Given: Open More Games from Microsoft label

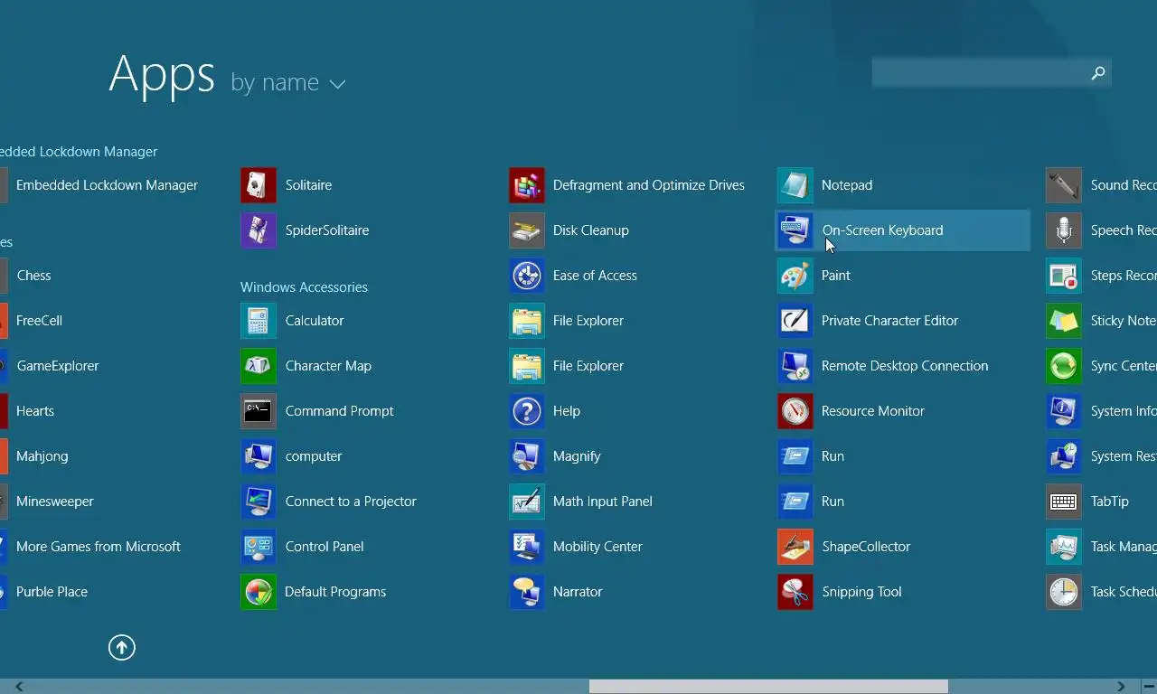Looking at the screenshot, I should tap(99, 547).
